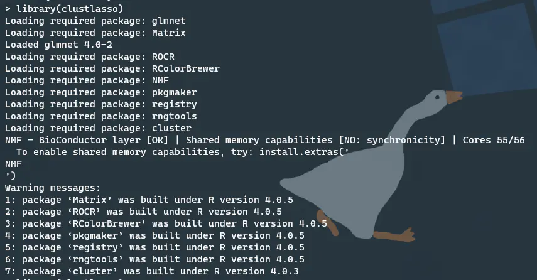Click the install.extras( suggestion text
Viewport: 537px width, 280px height.
click(x=304, y=152)
